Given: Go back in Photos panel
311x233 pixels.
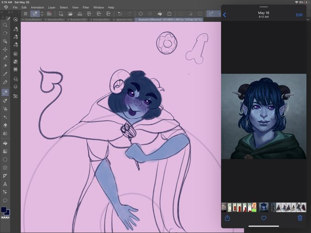Looking at the screenshot, I should [225, 15].
